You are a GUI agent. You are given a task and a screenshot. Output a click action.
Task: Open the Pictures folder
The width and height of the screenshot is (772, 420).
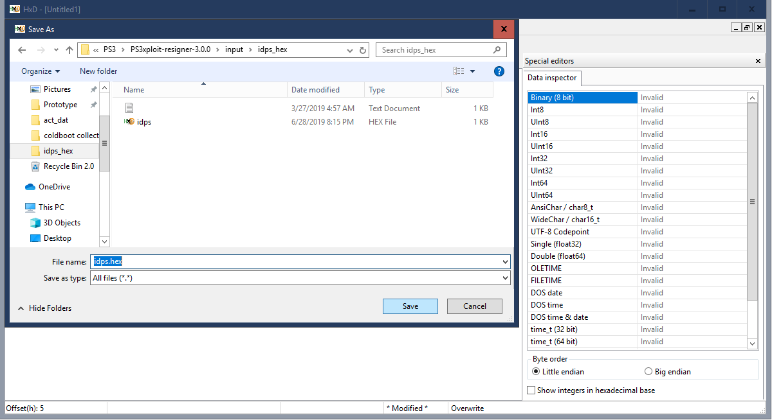(57, 89)
